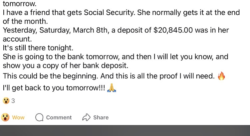Click the Comment speech bubble icon
250x136 pixels.
39,117
